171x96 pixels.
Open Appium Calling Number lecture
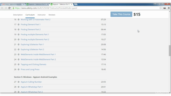[x=31, y=82]
